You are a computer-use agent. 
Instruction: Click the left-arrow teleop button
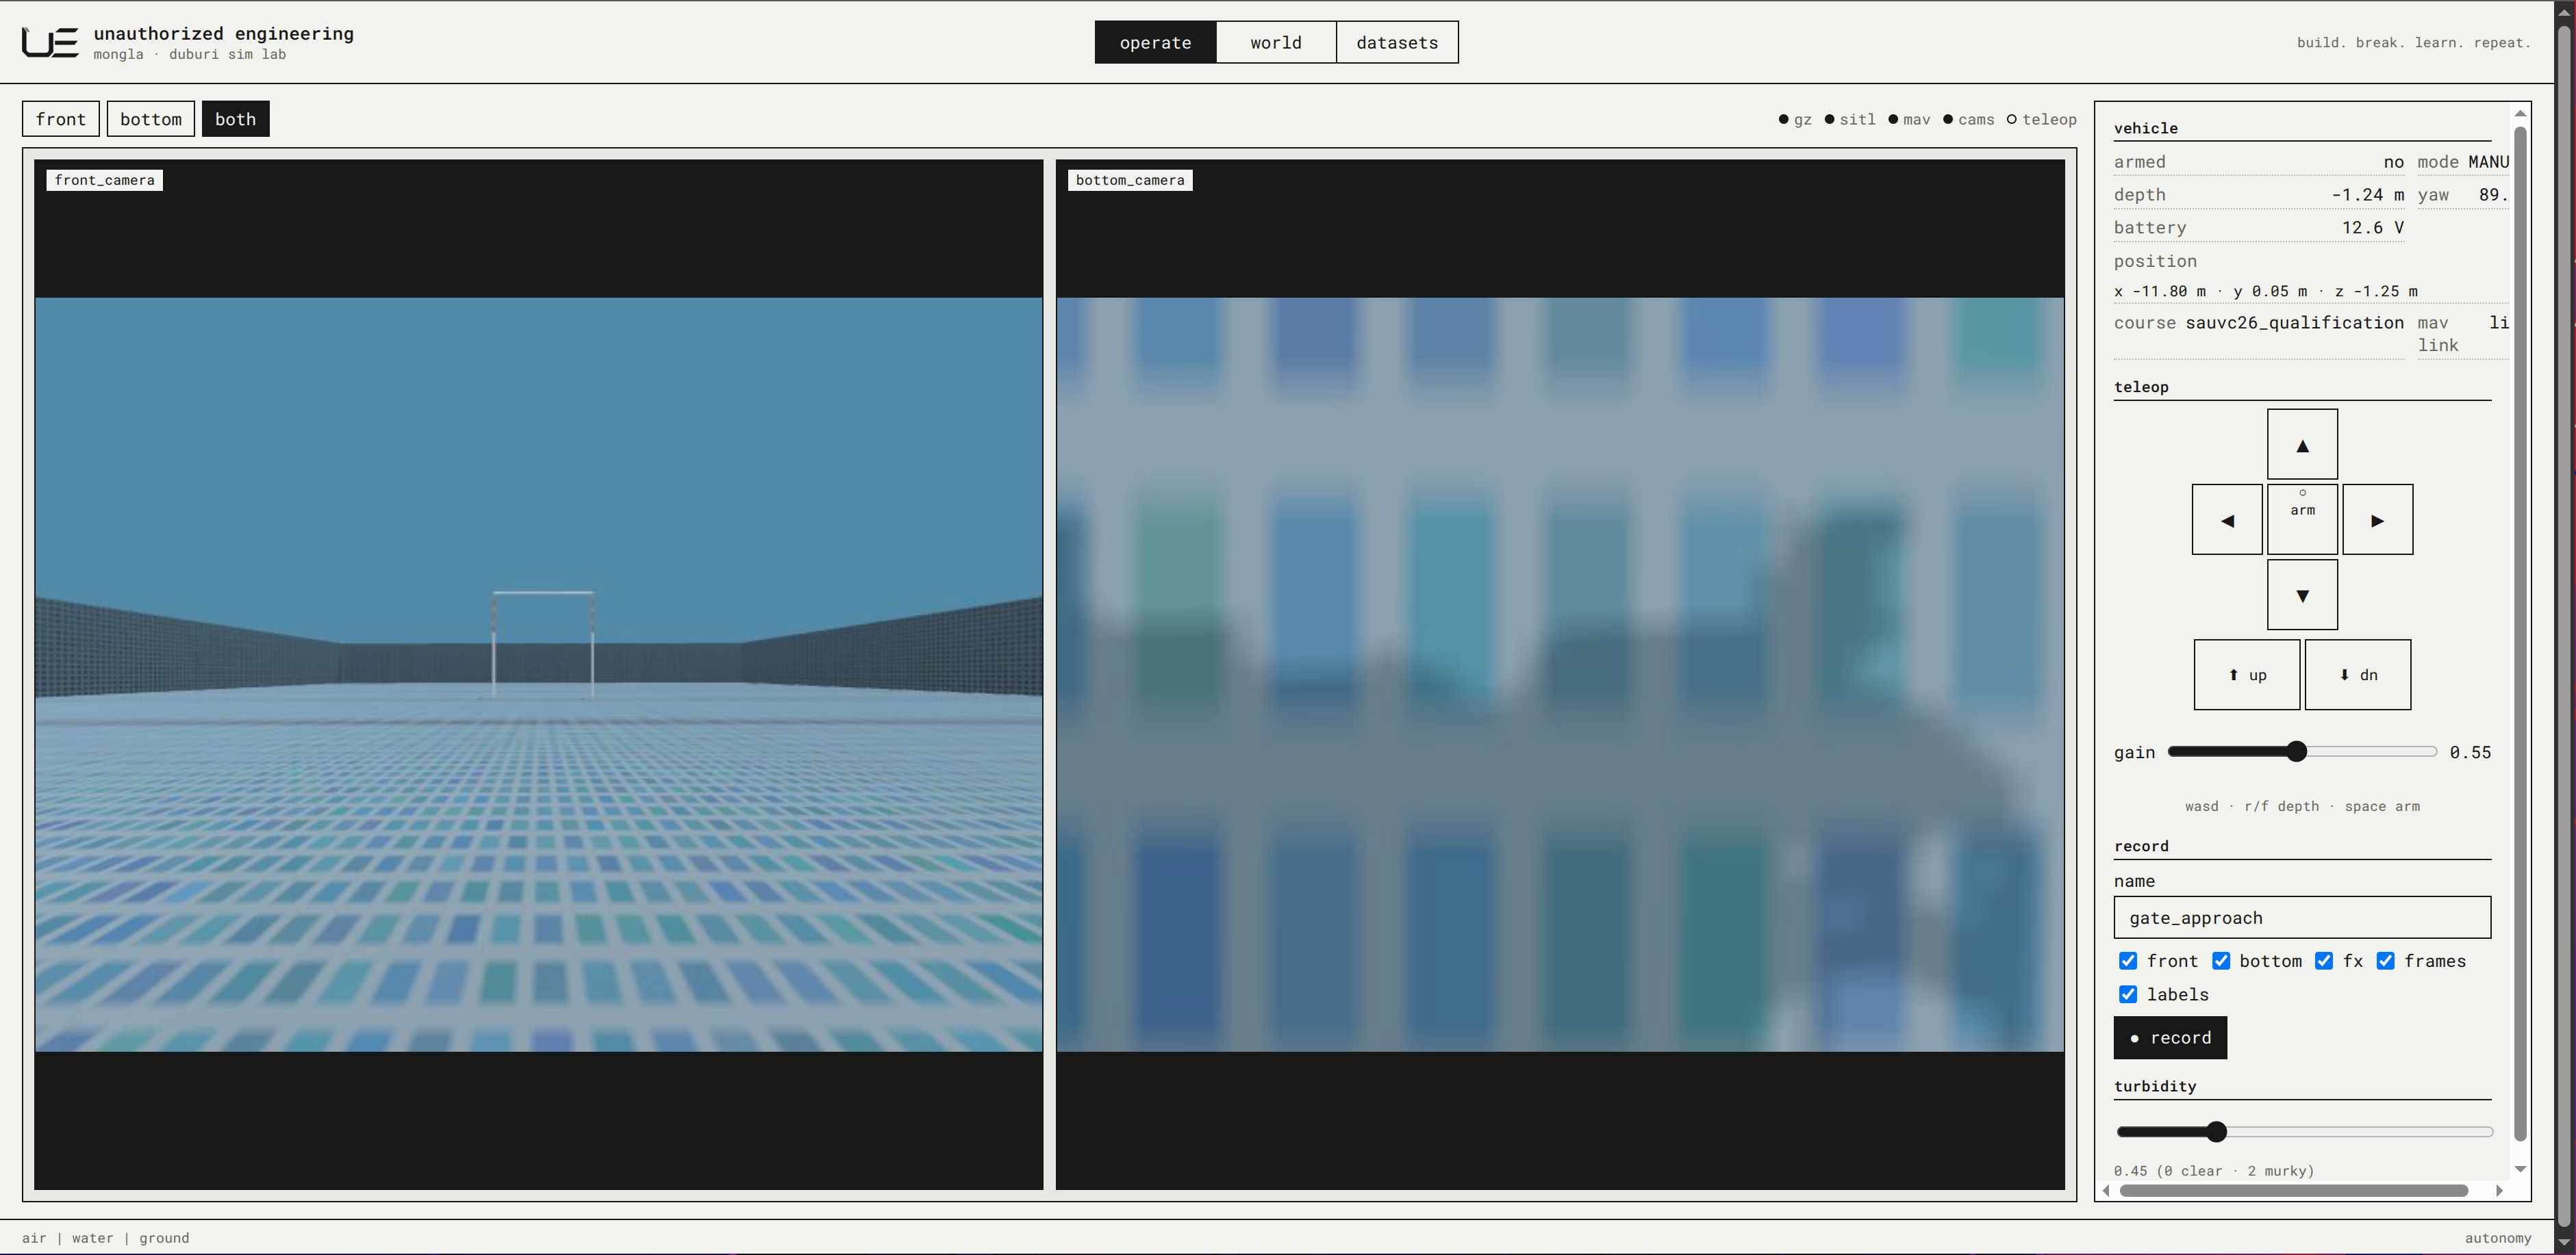coord(2227,519)
